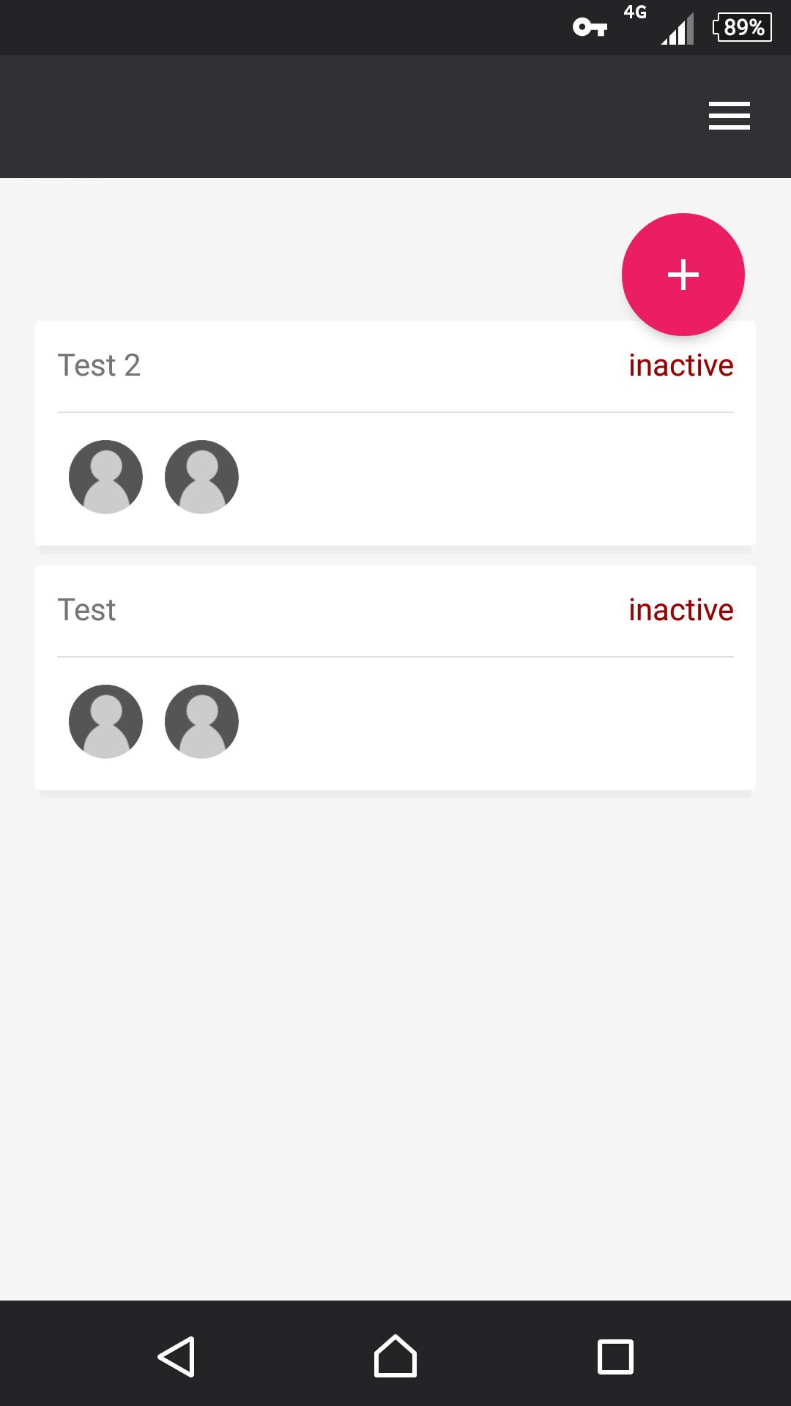Tap inactive status on Test 2
The height and width of the screenshot is (1406, 791).
click(681, 365)
